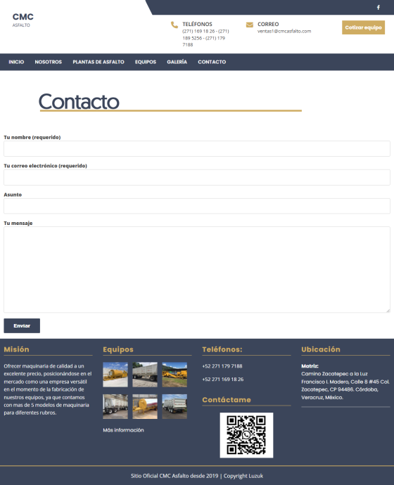
Task: Open the Facebook page icon
Action: click(379, 7)
